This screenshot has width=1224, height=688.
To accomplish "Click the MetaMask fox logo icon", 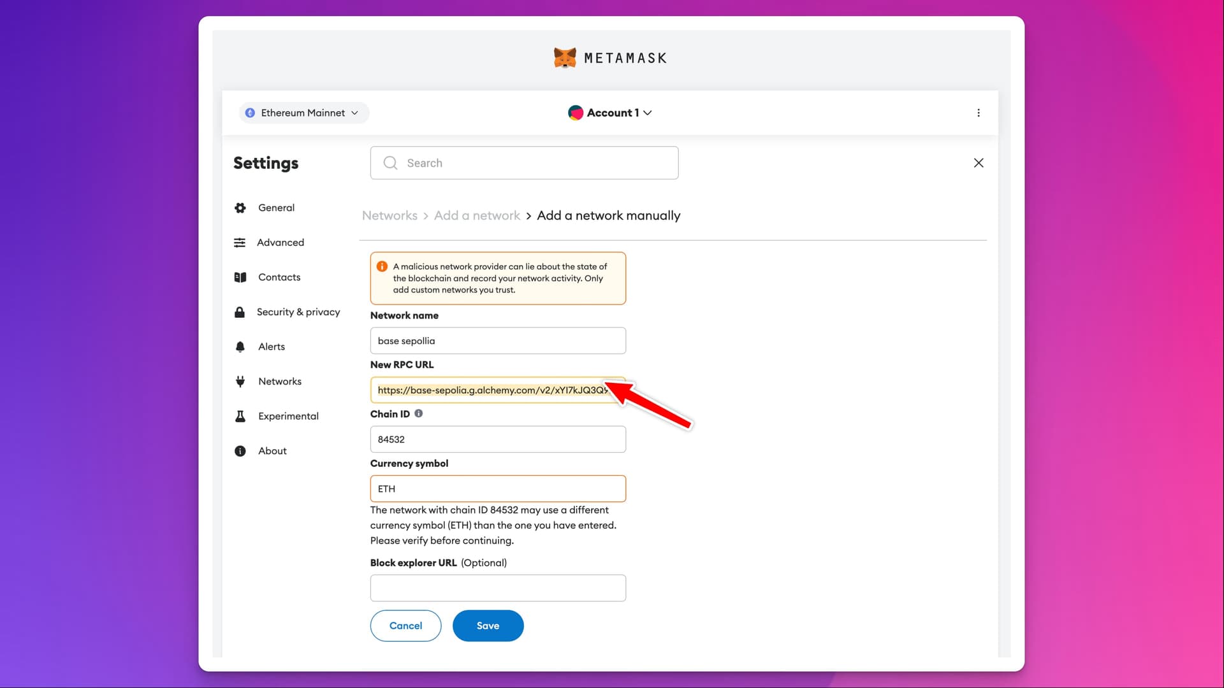I will [564, 57].
